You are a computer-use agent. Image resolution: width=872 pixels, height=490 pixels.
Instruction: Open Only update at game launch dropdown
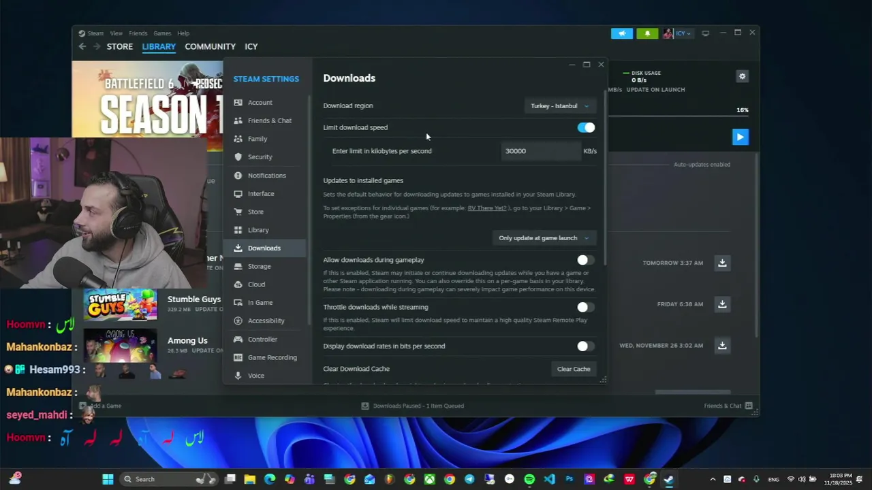544,238
